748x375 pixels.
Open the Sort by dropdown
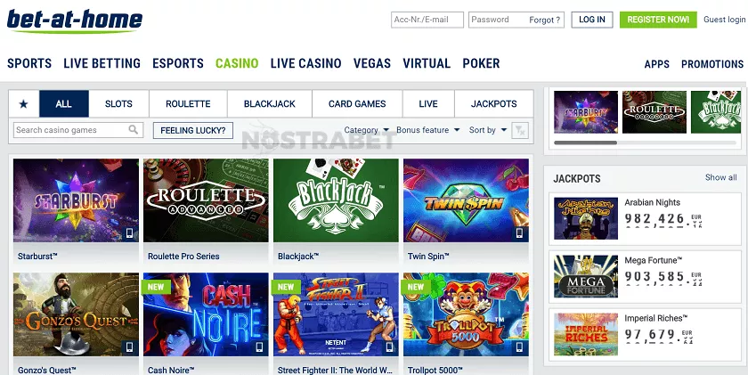point(488,130)
